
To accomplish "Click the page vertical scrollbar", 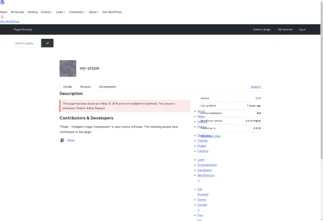I will pyautogui.click(x=322, y=80).
